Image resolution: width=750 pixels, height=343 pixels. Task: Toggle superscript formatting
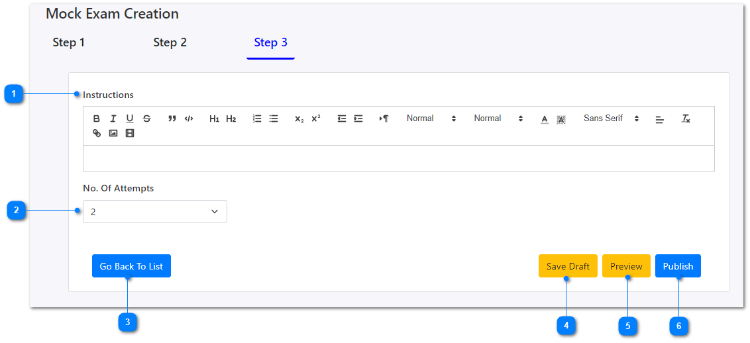(316, 119)
